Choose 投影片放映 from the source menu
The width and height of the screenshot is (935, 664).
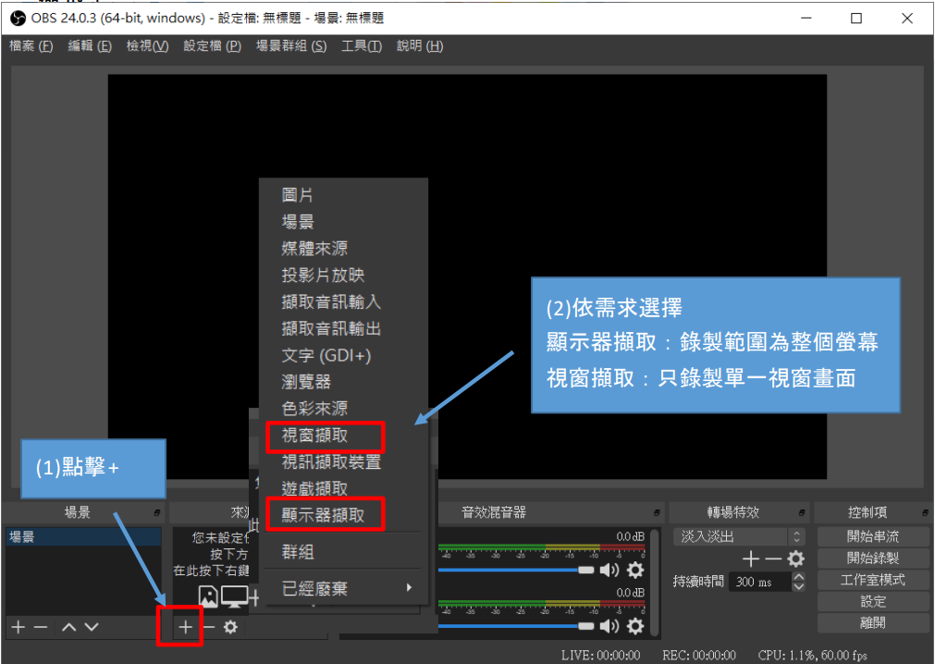[343, 275]
